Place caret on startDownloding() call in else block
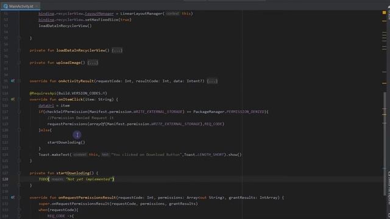Image resolution: width=390 pixels, height=219 pixels. click(x=66, y=142)
